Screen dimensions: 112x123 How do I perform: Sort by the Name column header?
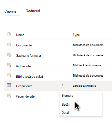(x=20, y=35)
